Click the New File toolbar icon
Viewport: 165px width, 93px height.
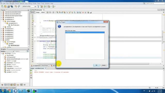click(x=2, y=6)
